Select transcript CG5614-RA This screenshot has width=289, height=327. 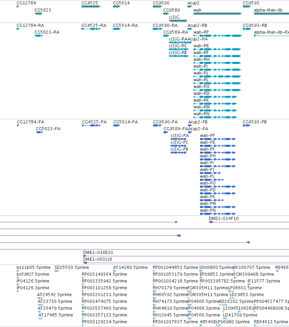click(x=125, y=25)
